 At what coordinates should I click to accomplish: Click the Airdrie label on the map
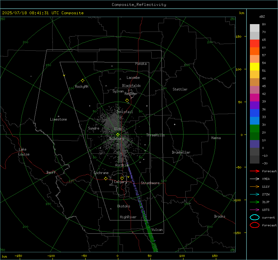(x=122, y=165)
